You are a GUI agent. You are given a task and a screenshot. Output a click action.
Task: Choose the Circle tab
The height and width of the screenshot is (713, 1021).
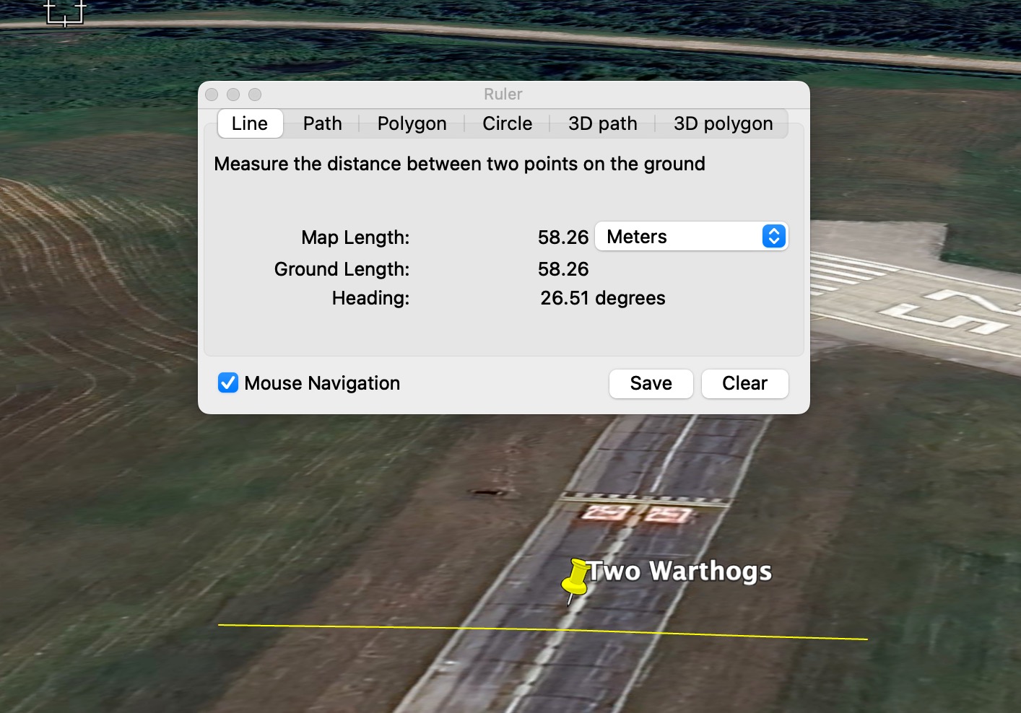pyautogui.click(x=507, y=123)
